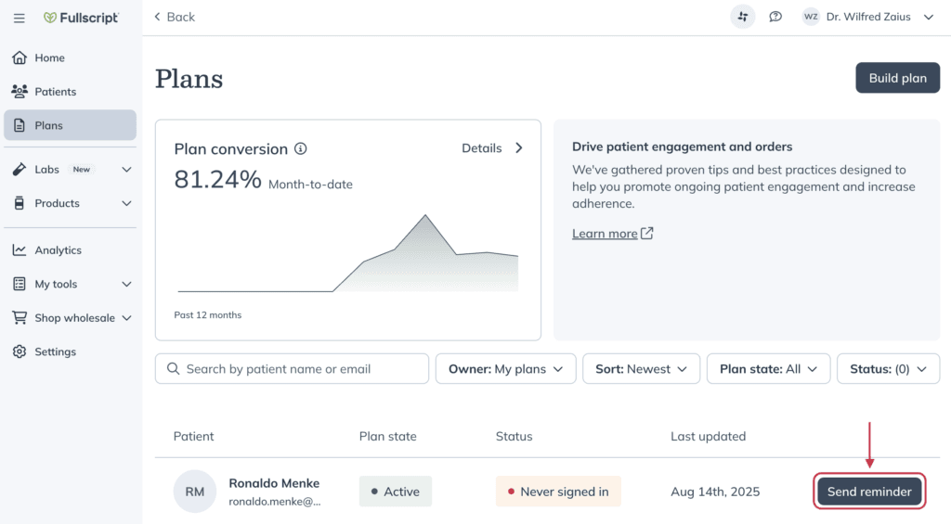951x524 pixels.
Task: Open the help chat bubble icon
Action: click(775, 17)
